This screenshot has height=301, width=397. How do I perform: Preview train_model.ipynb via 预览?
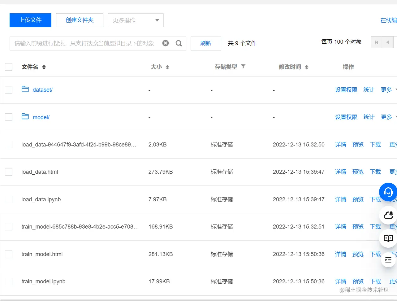pos(358,281)
